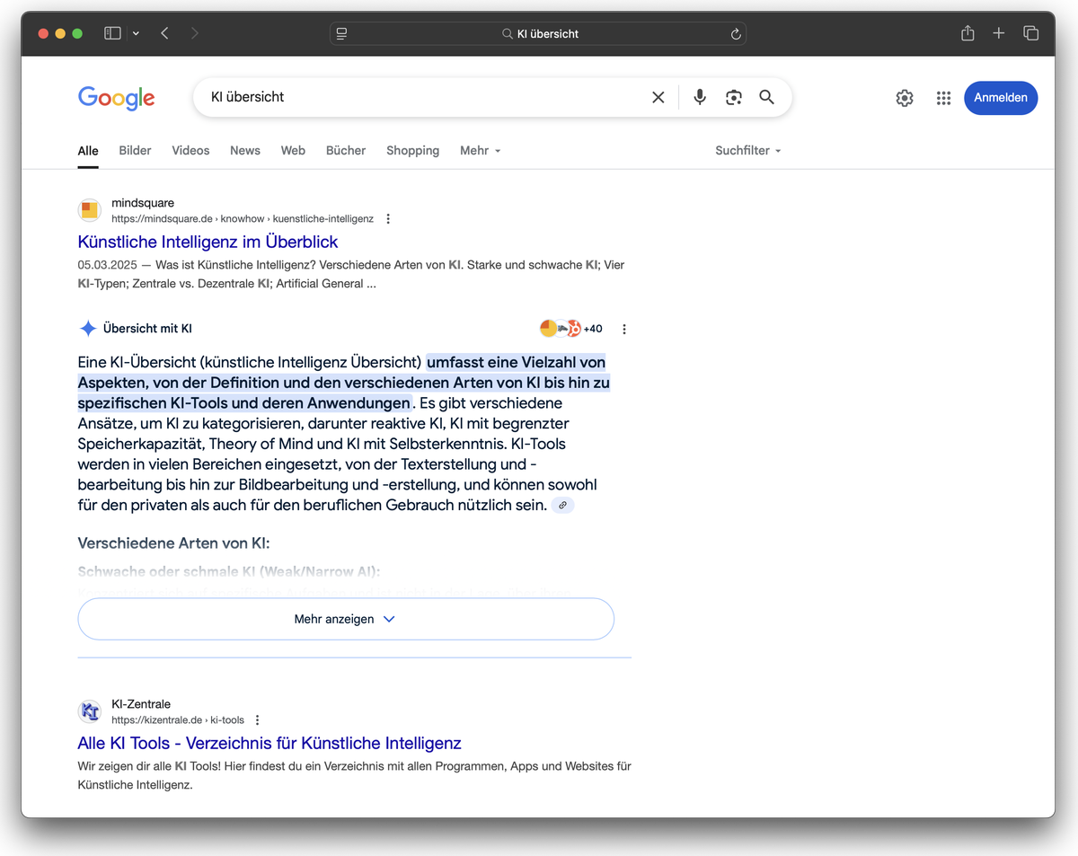The width and height of the screenshot is (1078, 856).
Task: Reload page with refresh icon
Action: click(736, 34)
